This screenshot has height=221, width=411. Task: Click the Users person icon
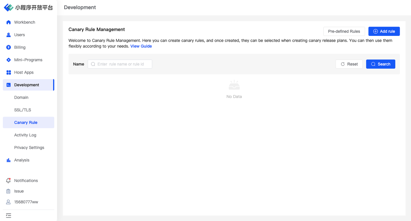[x=9, y=35]
